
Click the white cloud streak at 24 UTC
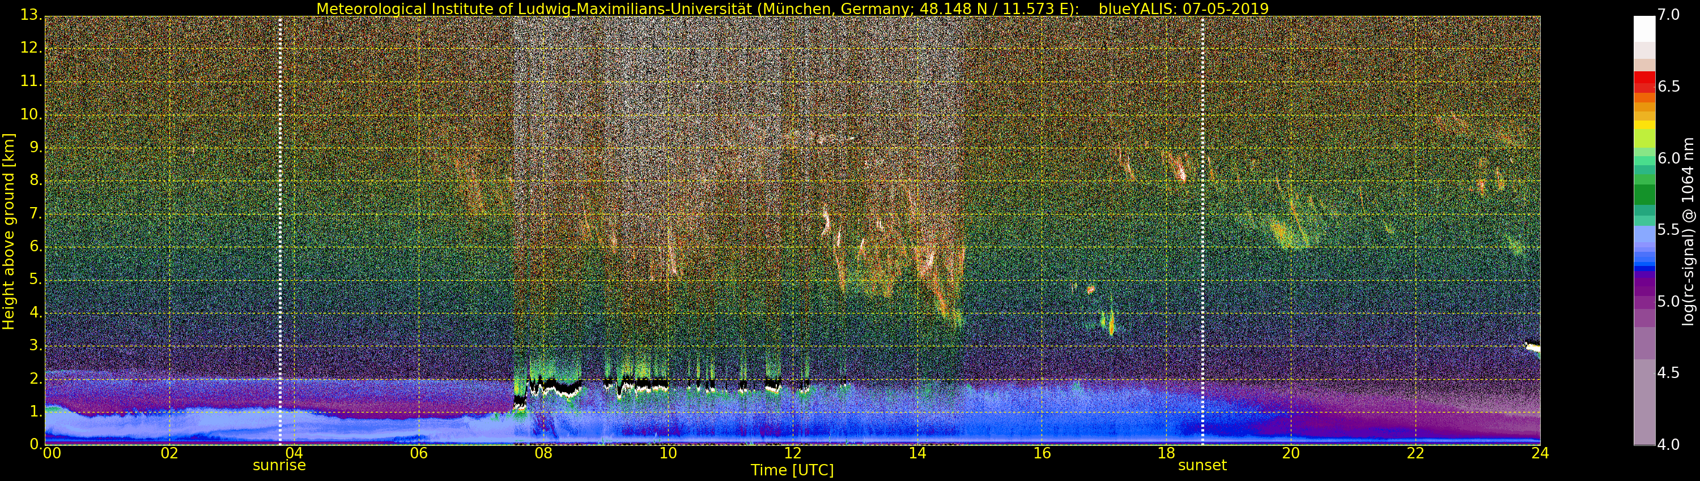1532,346
